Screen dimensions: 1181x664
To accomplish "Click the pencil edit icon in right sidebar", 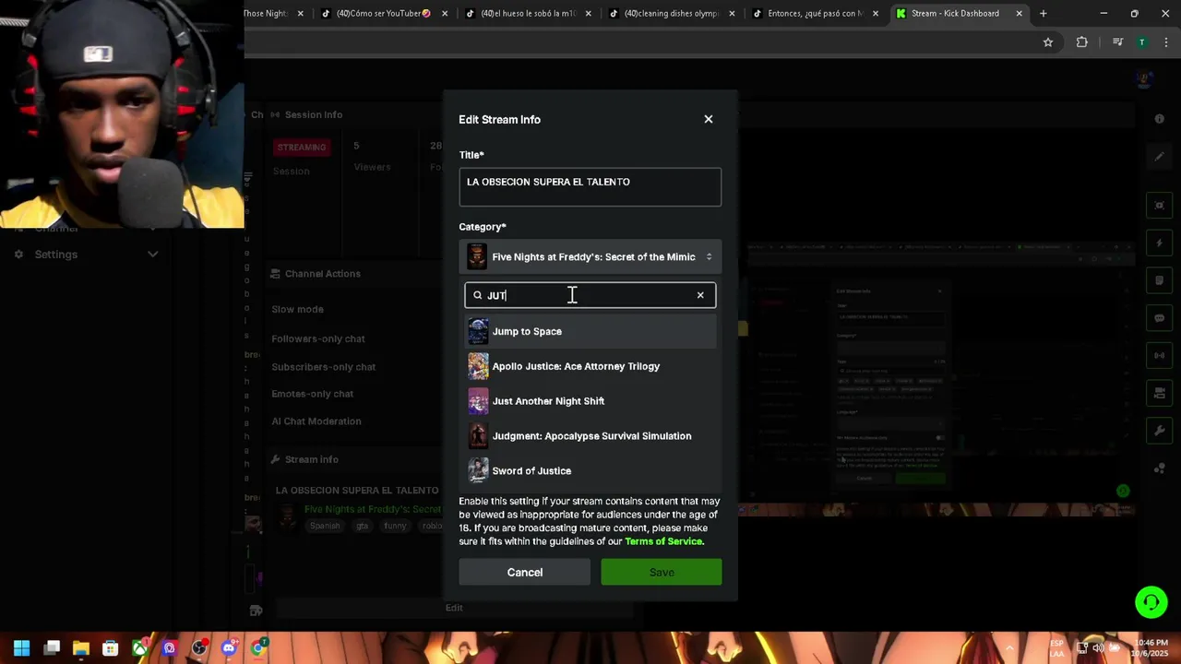I will click(1160, 157).
